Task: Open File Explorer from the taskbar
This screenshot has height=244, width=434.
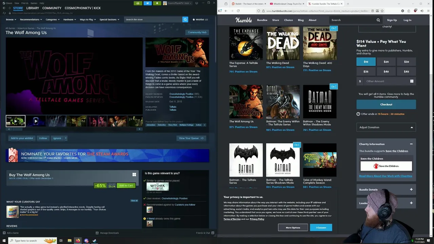Action: 70,241
